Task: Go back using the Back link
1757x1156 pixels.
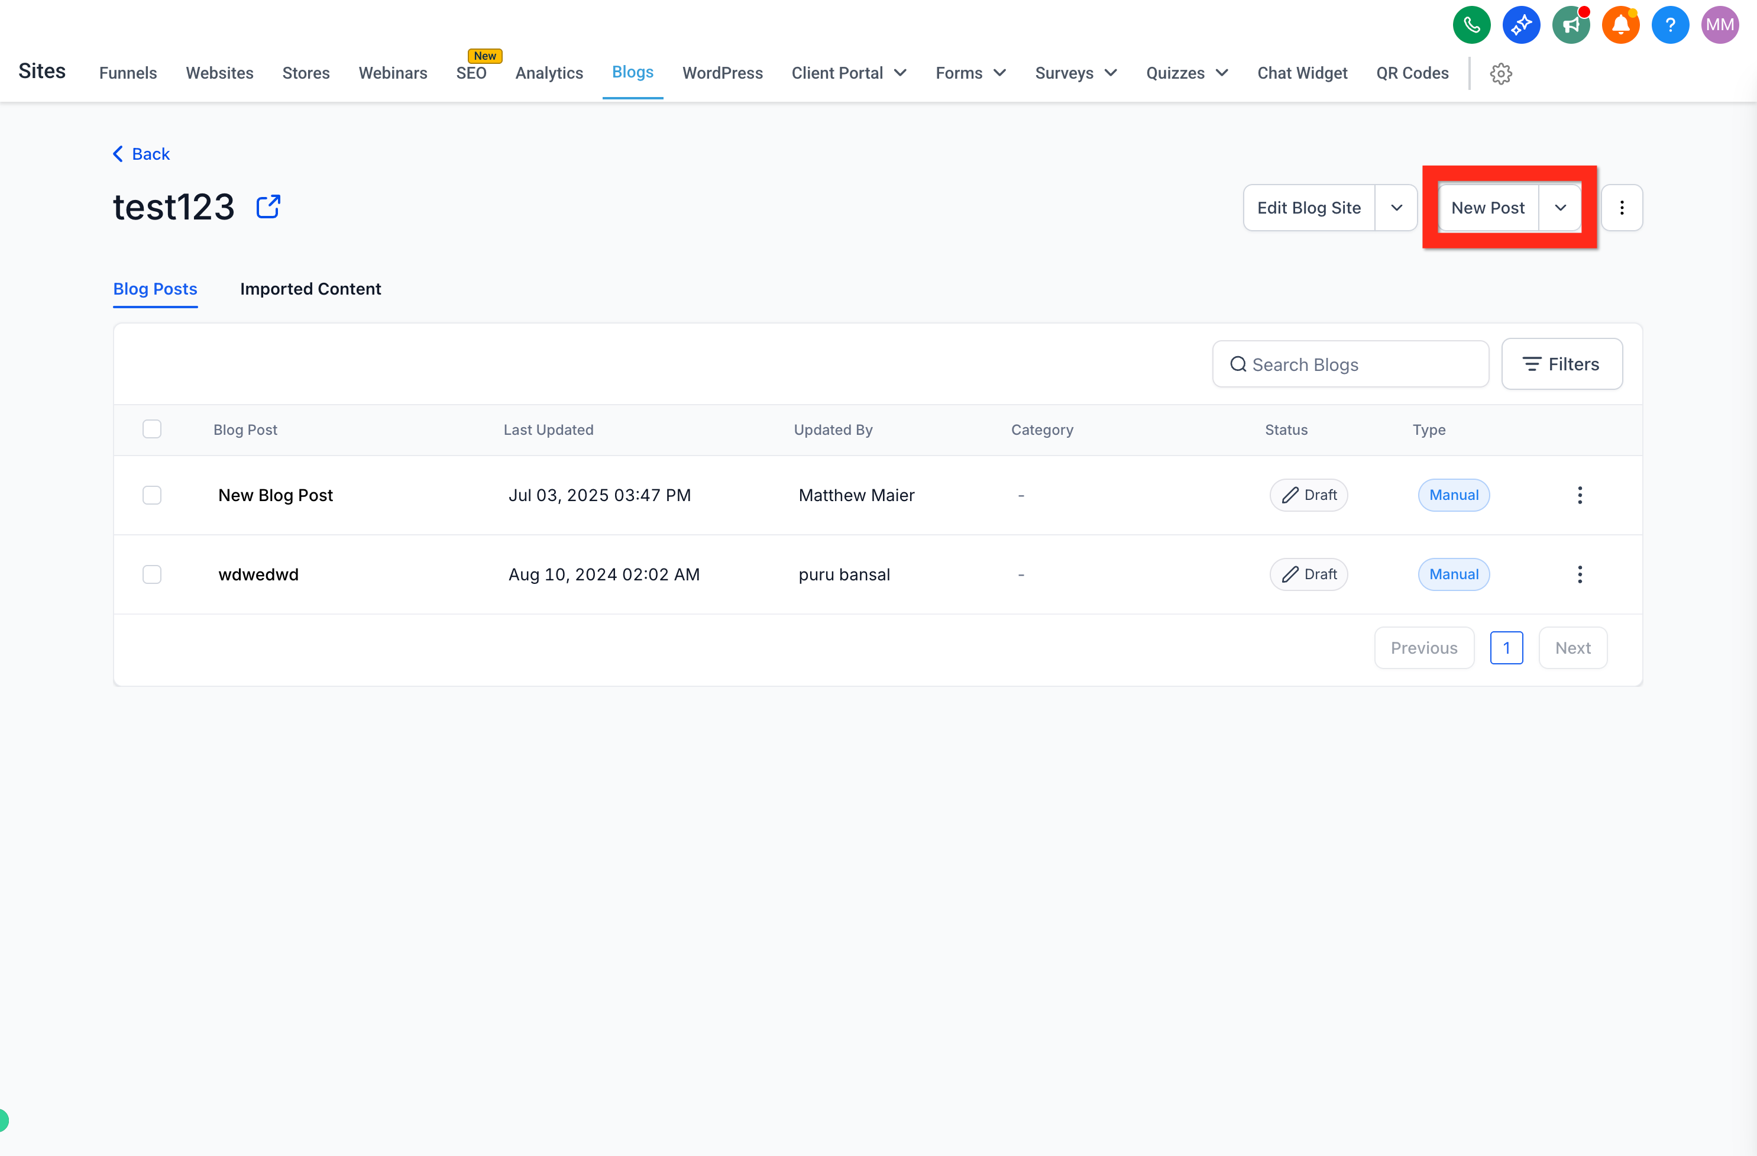Action: click(x=141, y=154)
